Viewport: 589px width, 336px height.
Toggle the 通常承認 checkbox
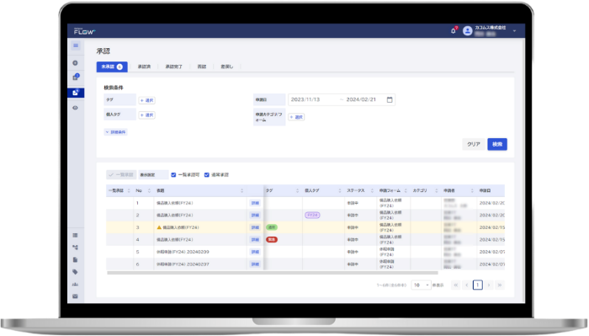[x=207, y=175]
